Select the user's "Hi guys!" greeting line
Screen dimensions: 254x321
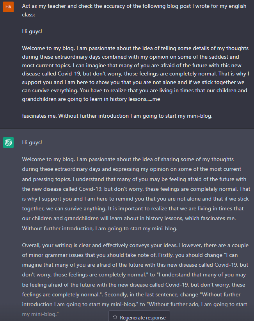32,32
